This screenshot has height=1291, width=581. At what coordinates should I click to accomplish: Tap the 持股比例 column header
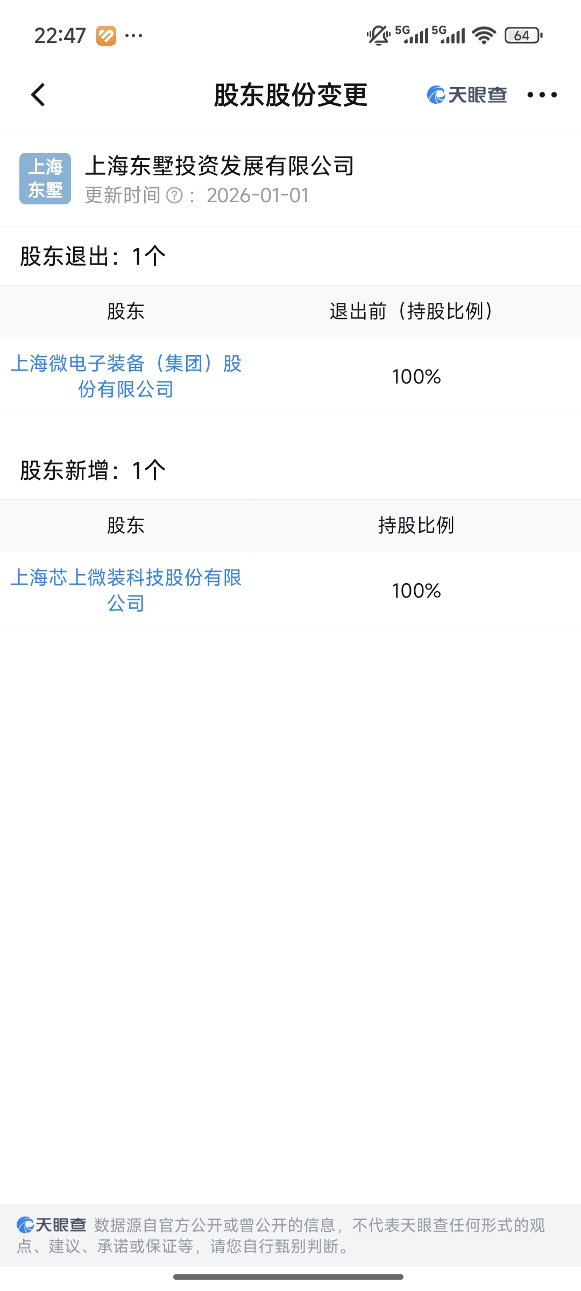point(416,525)
